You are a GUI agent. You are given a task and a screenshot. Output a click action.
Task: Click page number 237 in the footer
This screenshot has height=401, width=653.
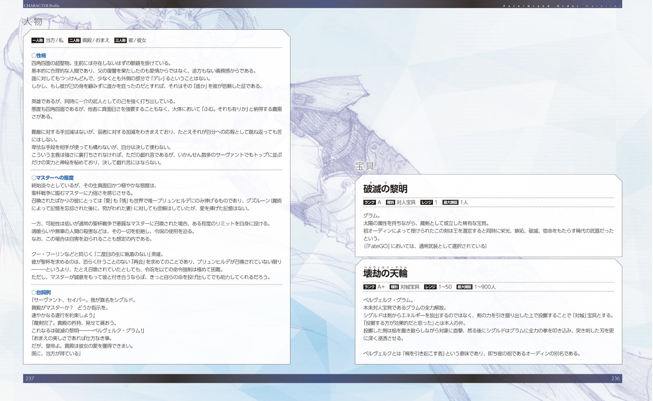pyautogui.click(x=30, y=378)
